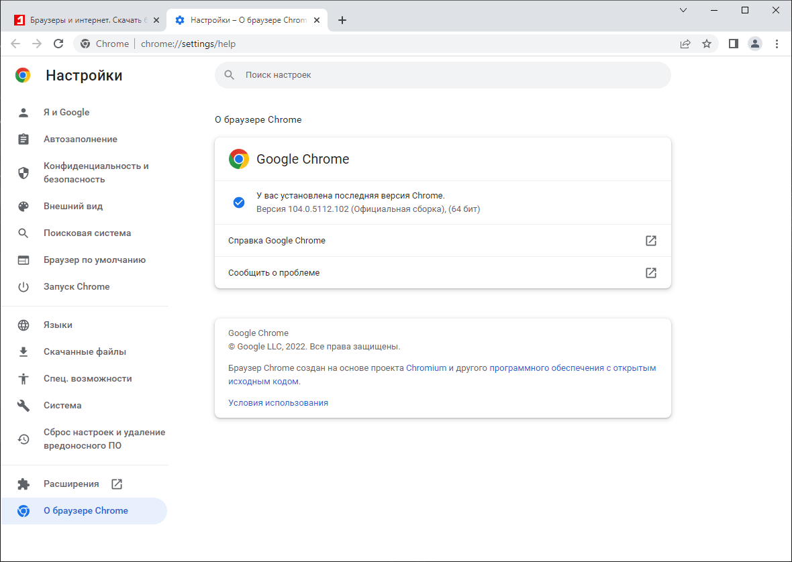Open a new tab with plus button
This screenshot has width=792, height=562.
342,20
